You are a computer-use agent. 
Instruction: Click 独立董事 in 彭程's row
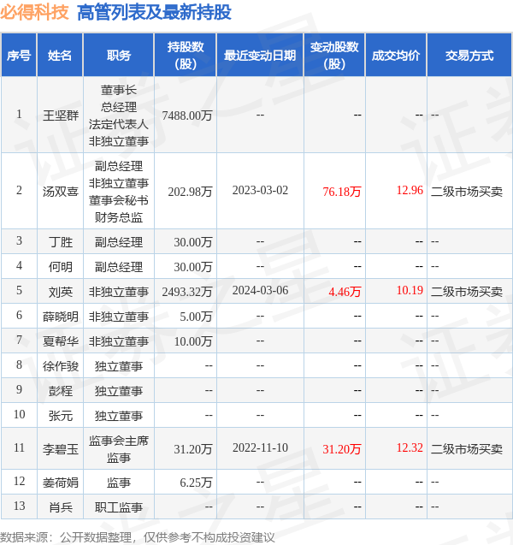pos(119,391)
